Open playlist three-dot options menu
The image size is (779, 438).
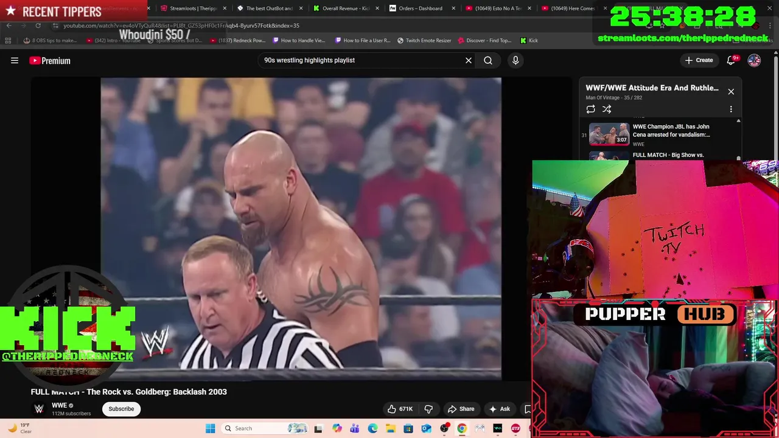pyautogui.click(x=731, y=109)
